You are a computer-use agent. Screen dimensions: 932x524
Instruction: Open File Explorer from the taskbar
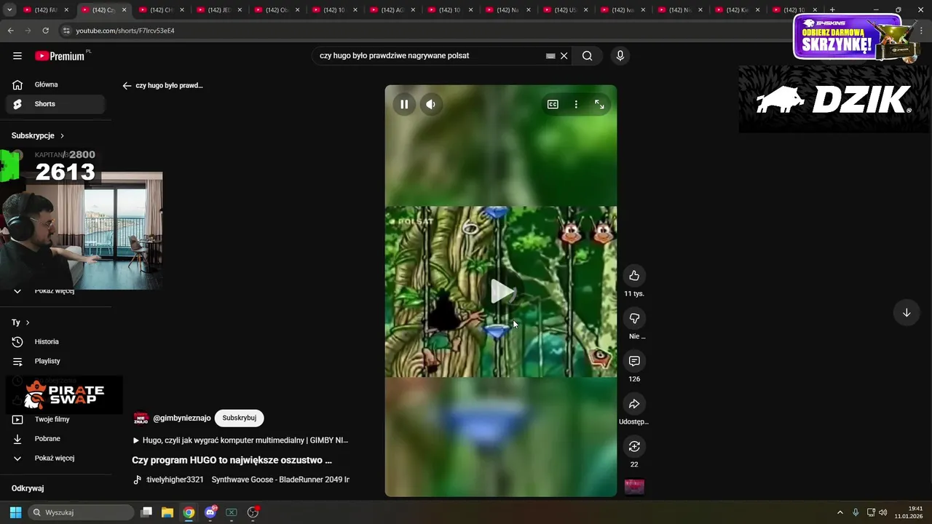[167, 512]
